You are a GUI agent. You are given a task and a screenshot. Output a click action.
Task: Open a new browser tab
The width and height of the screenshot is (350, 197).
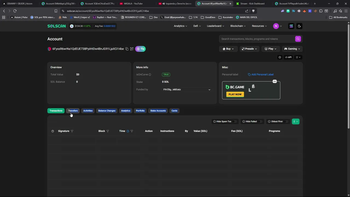(x=315, y=4)
